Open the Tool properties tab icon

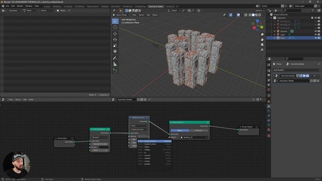point(269,65)
